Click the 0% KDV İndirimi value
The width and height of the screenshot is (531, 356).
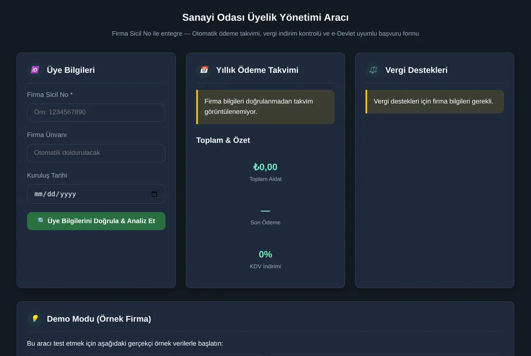coord(265,254)
